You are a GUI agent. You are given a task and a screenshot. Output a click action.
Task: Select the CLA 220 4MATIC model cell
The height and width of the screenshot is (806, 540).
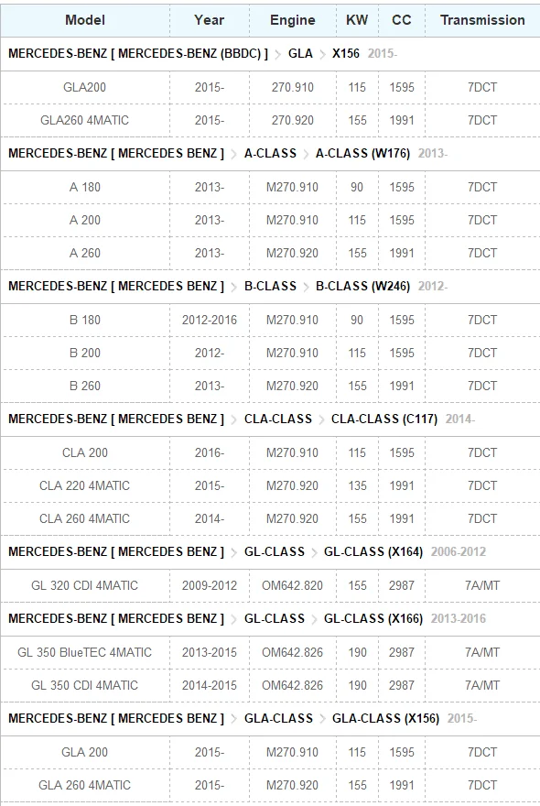coord(85,485)
